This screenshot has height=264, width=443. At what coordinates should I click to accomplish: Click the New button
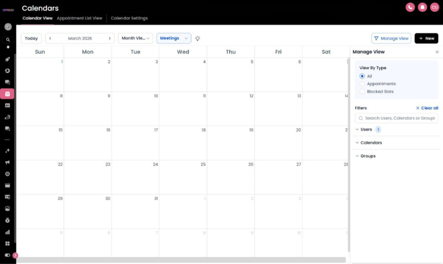click(x=426, y=38)
